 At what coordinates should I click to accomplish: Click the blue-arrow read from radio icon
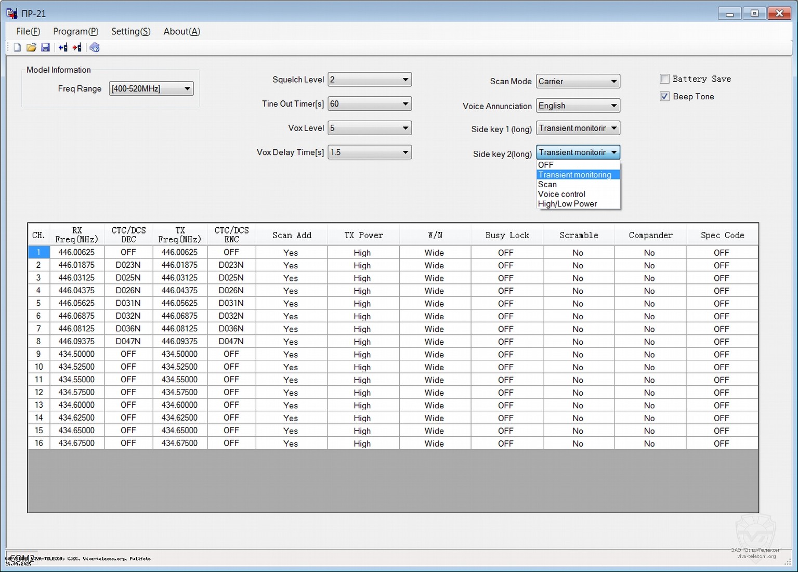click(63, 47)
